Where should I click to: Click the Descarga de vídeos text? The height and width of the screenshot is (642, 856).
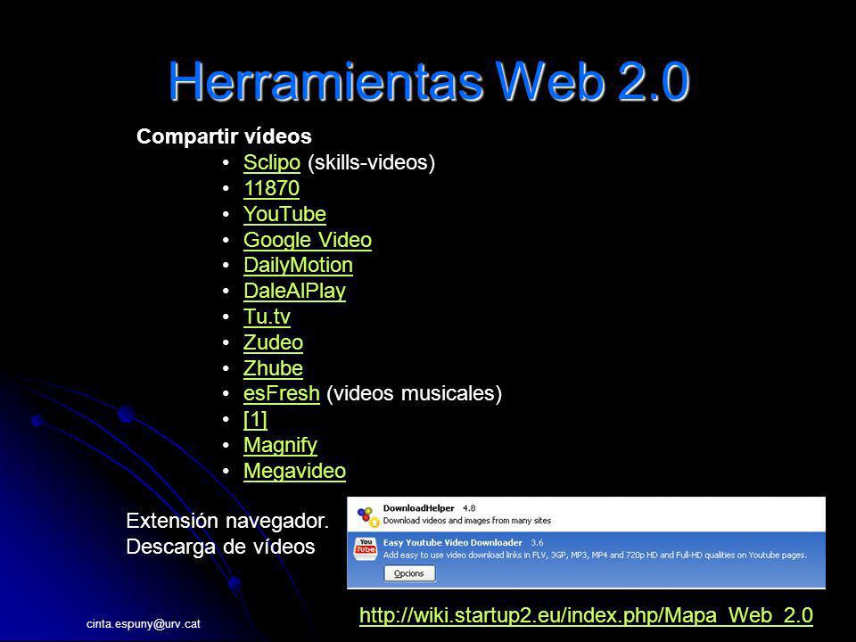pyautogui.click(x=220, y=547)
